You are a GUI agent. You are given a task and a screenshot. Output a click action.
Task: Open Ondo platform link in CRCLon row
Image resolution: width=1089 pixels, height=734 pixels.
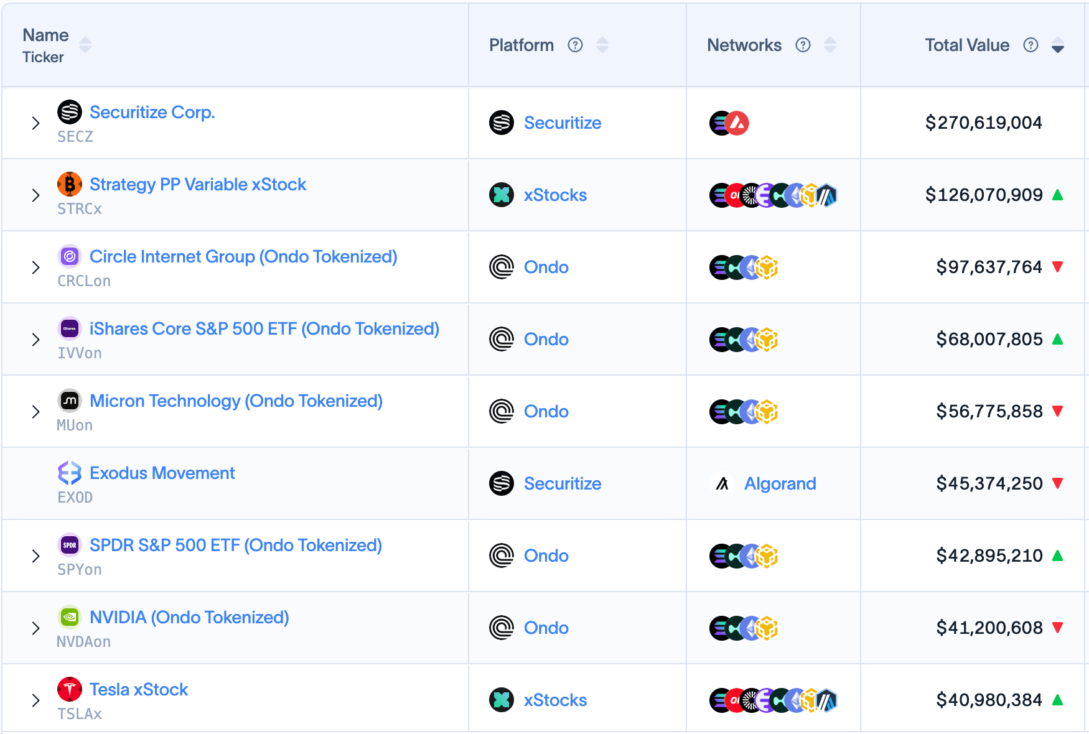click(x=546, y=267)
